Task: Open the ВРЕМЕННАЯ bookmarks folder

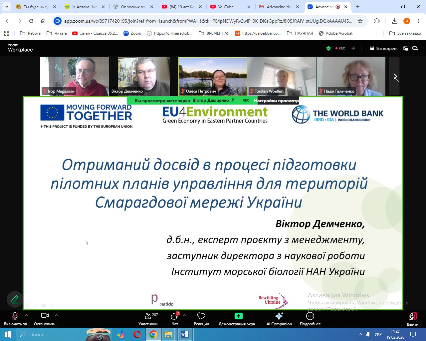Action: (214, 33)
